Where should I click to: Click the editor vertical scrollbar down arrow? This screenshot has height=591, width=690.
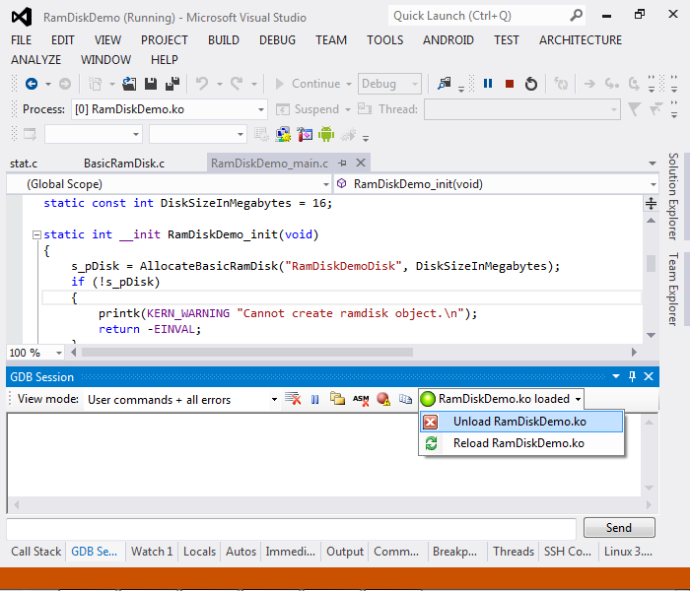coord(652,336)
